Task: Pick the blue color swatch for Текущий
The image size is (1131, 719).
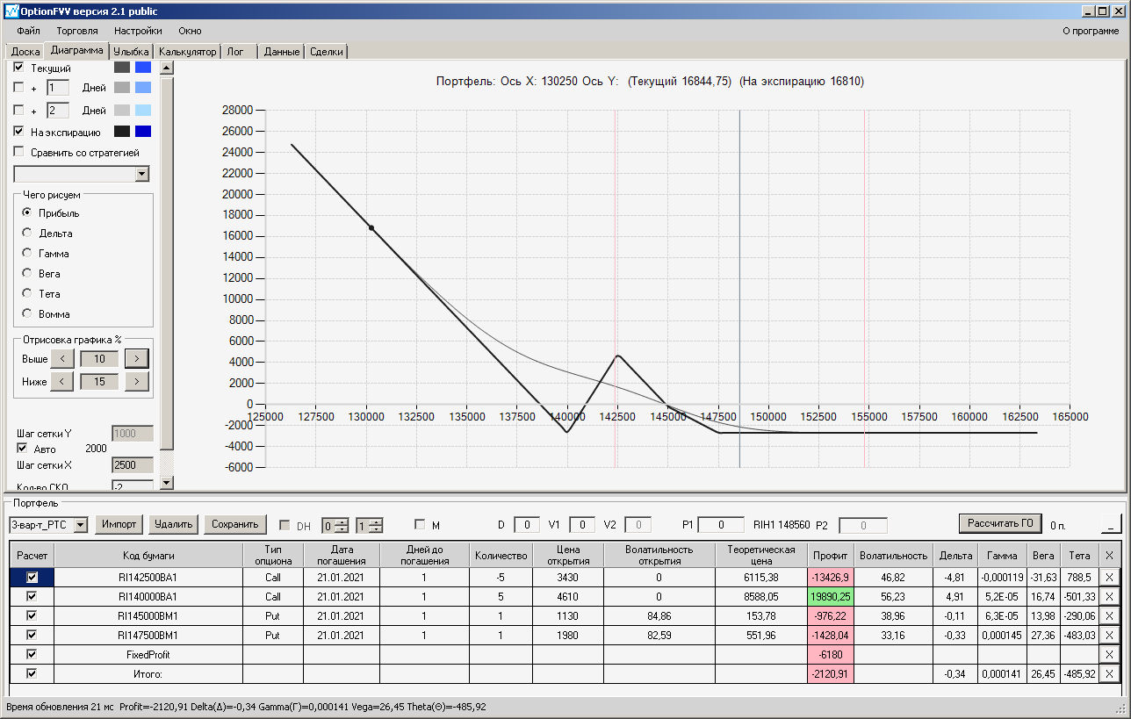Action: pyautogui.click(x=143, y=68)
